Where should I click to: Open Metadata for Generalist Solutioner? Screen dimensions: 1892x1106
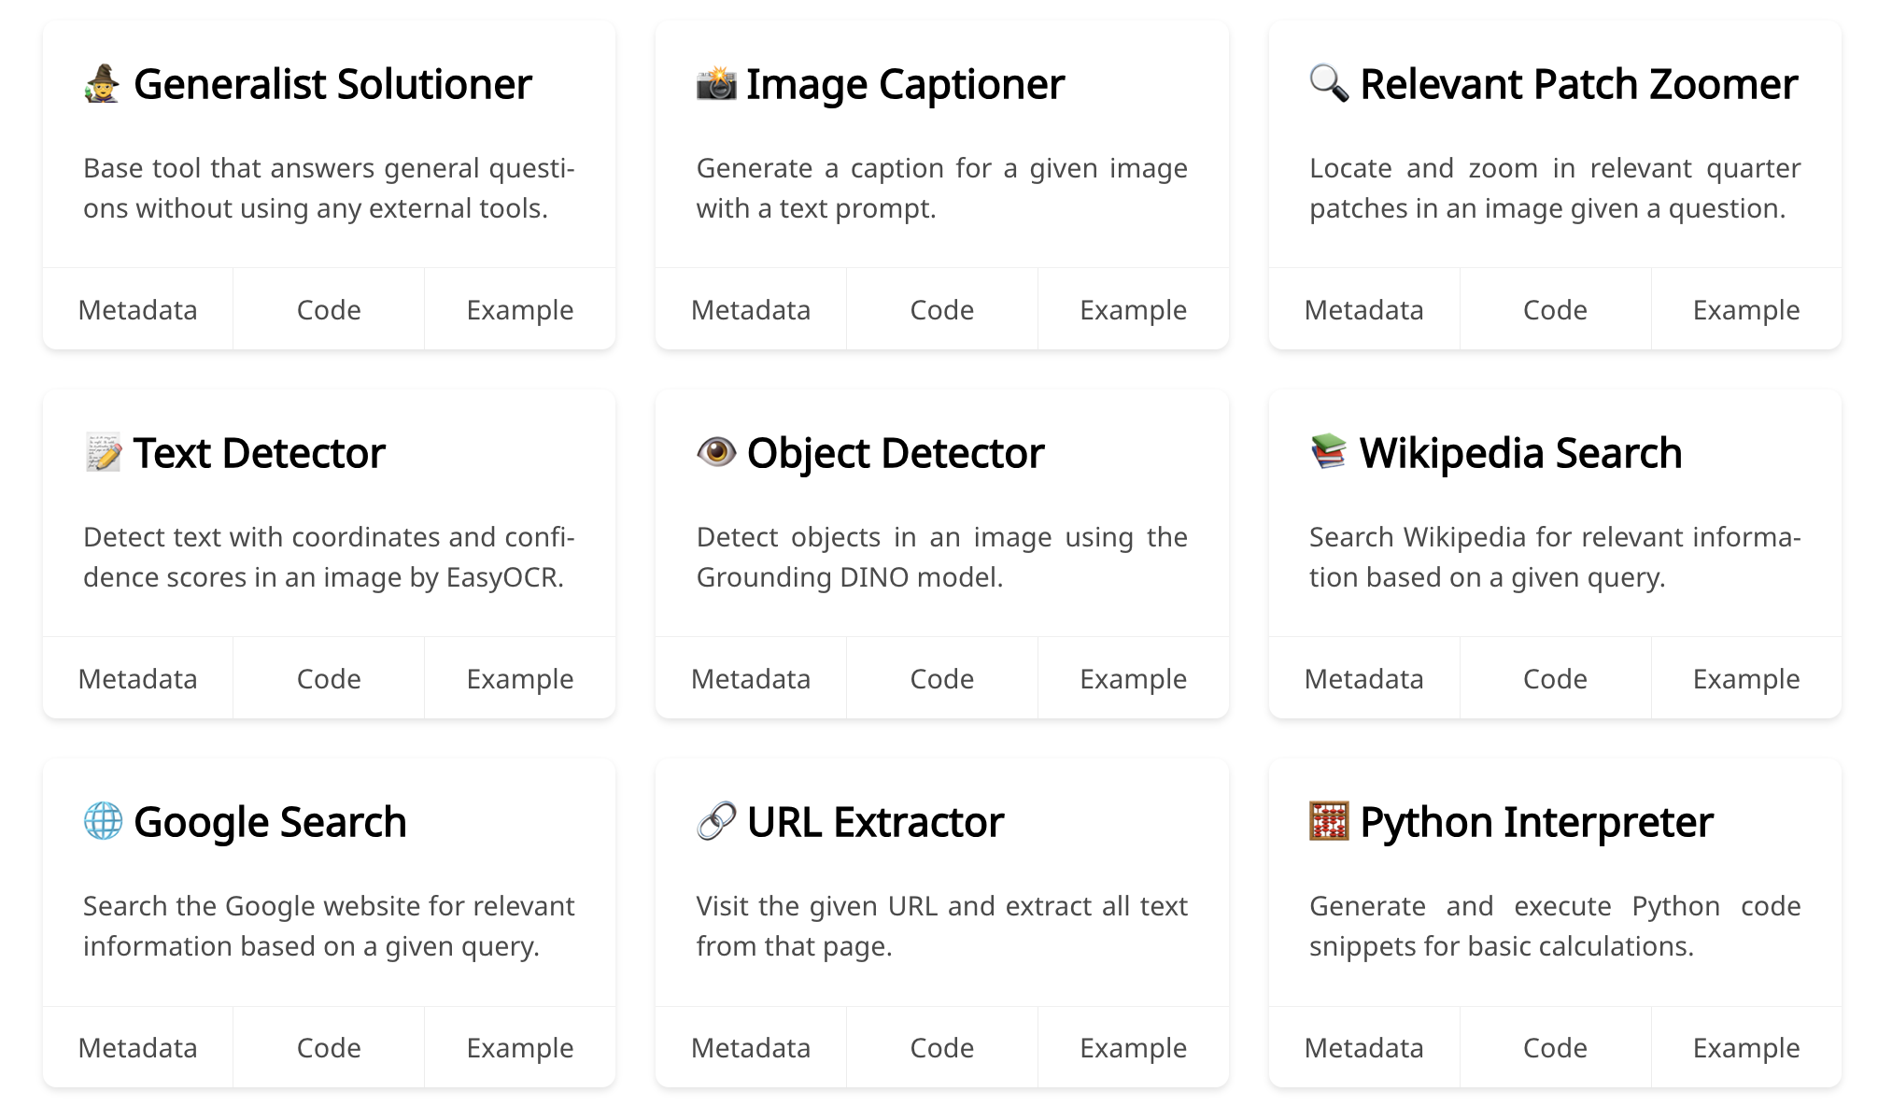point(138,309)
